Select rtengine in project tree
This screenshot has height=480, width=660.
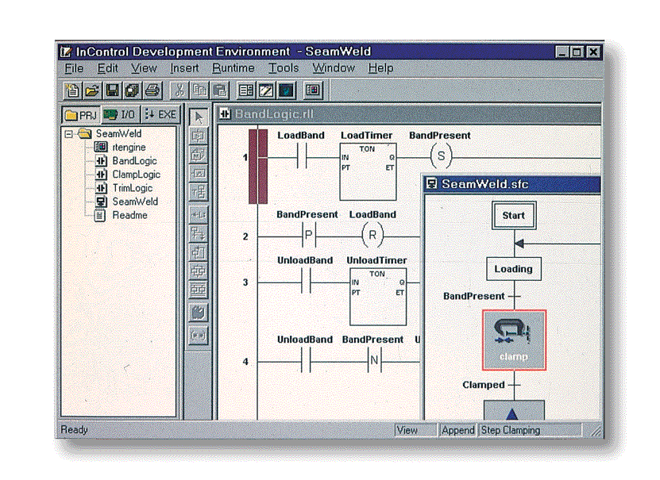[x=129, y=147]
